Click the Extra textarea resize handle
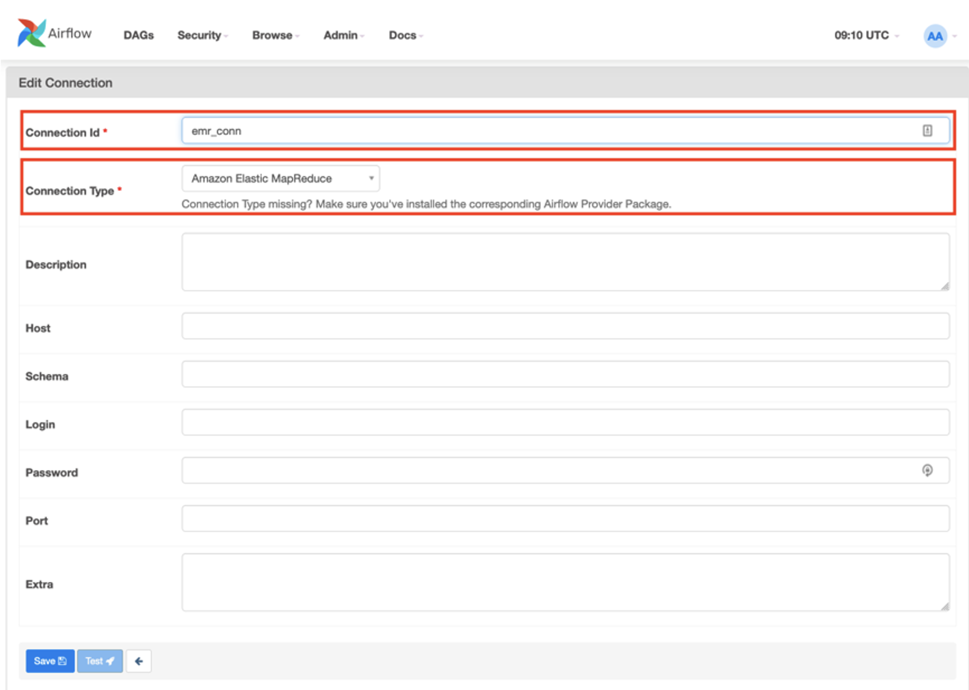The width and height of the screenshot is (969, 690). [x=944, y=606]
